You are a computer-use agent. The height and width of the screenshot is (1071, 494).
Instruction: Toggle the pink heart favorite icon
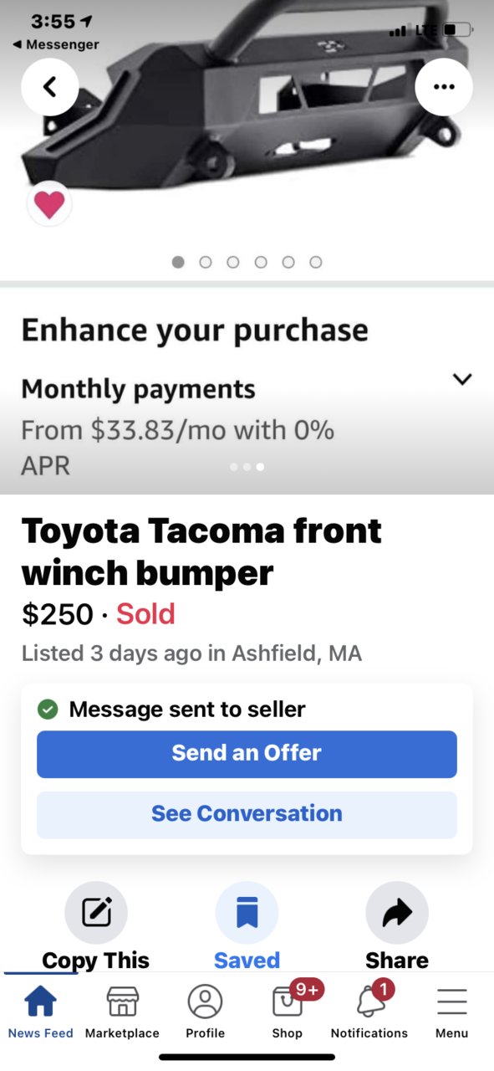click(x=49, y=204)
